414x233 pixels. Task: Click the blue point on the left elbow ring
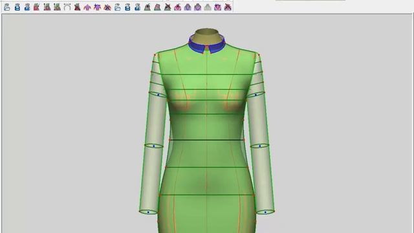coord(154,146)
